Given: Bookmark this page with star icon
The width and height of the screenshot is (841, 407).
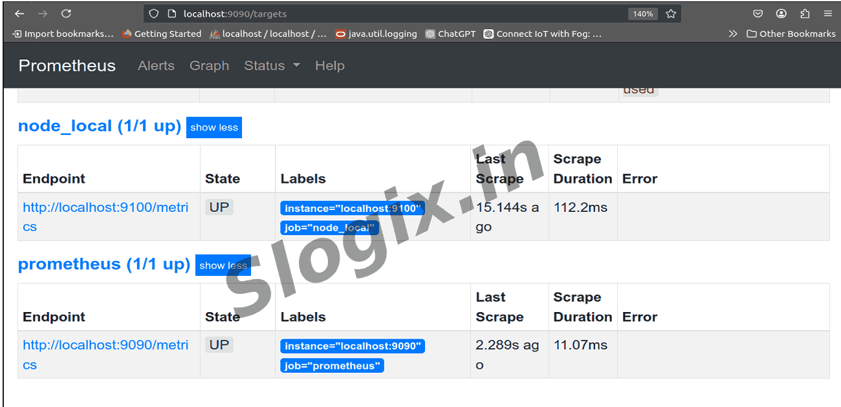Looking at the screenshot, I should coord(671,14).
